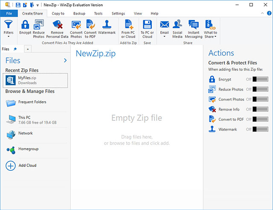This screenshot has height=210, width=273.
Task: Switch on Watermark toggle
Action: pyautogui.click(x=260, y=129)
